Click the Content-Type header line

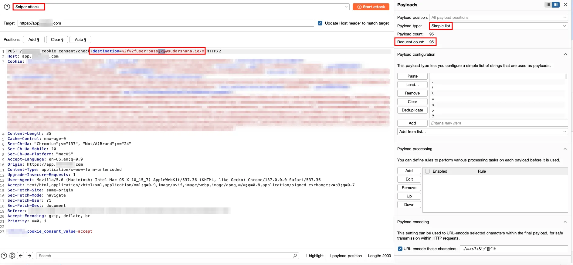click(65, 169)
